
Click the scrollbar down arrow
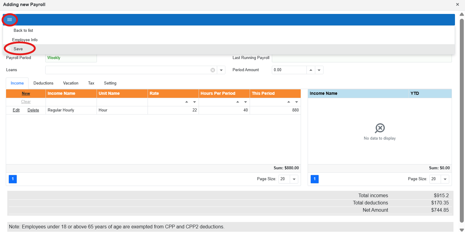click(462, 230)
